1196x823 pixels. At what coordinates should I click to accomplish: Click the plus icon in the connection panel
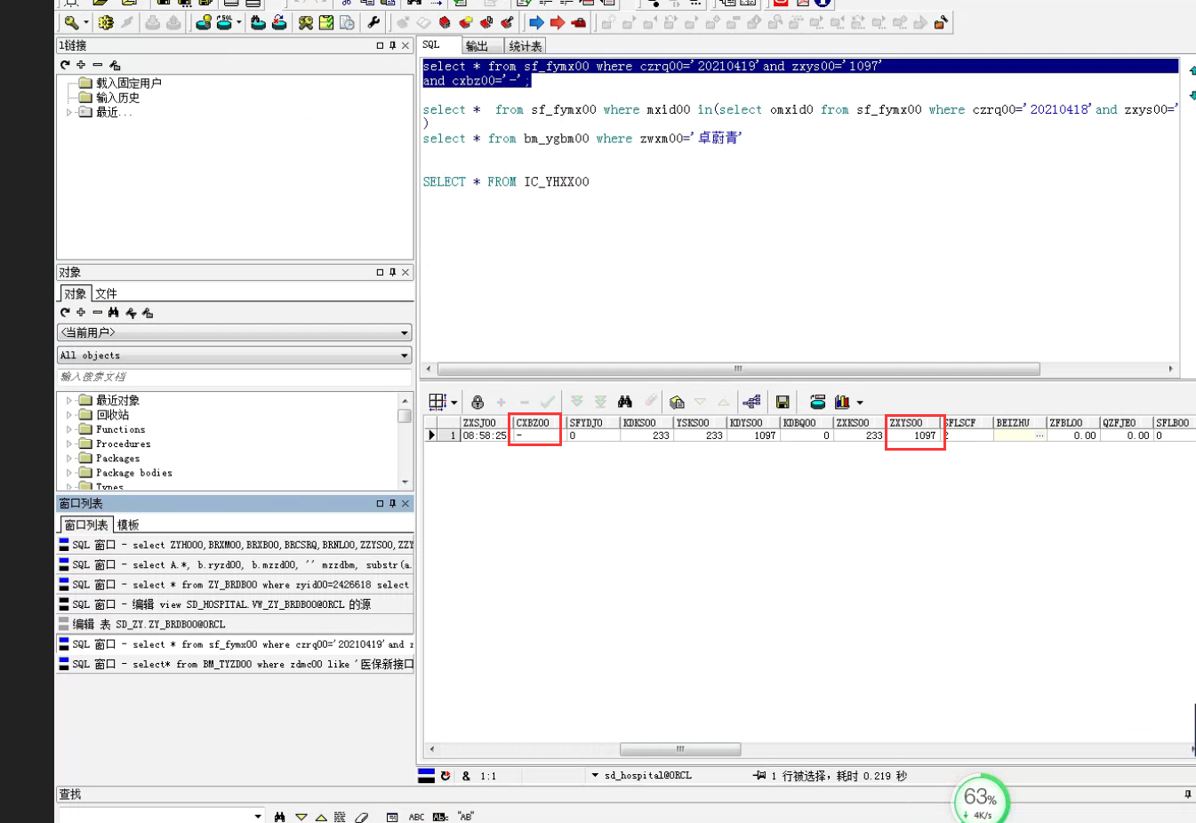pyautogui.click(x=81, y=65)
